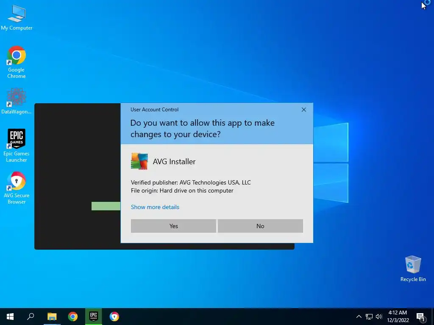Open the Show more details link
The width and height of the screenshot is (434, 325).
pos(155,207)
